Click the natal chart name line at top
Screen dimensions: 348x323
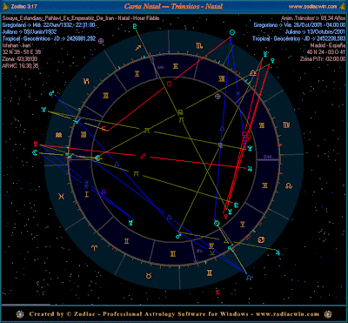pyautogui.click(x=81, y=18)
